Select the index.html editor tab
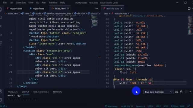Viewport: 193px width, 108px height. [x=60, y=8]
